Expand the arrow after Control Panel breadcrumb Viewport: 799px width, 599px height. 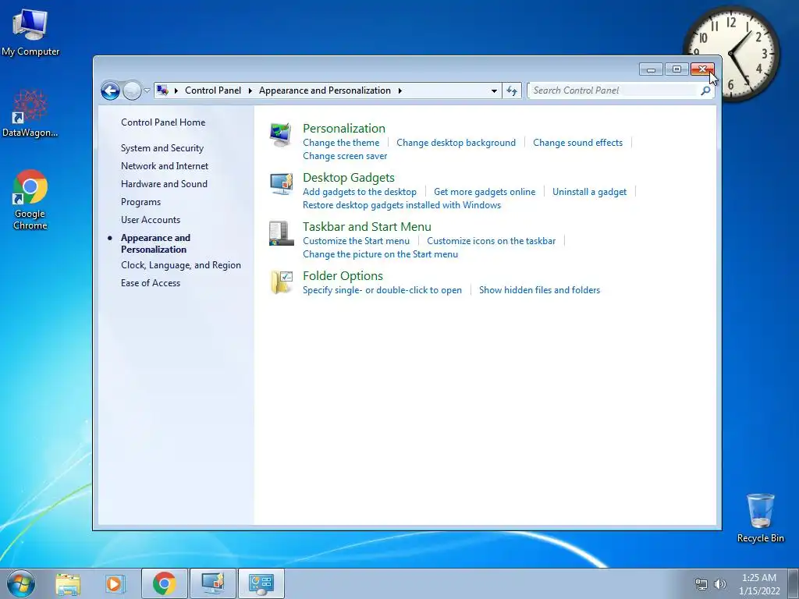click(x=250, y=90)
